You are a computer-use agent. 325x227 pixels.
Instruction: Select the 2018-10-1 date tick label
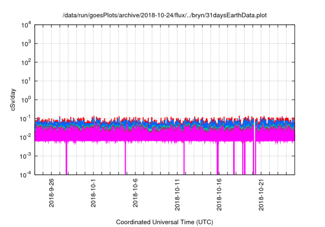click(93, 193)
